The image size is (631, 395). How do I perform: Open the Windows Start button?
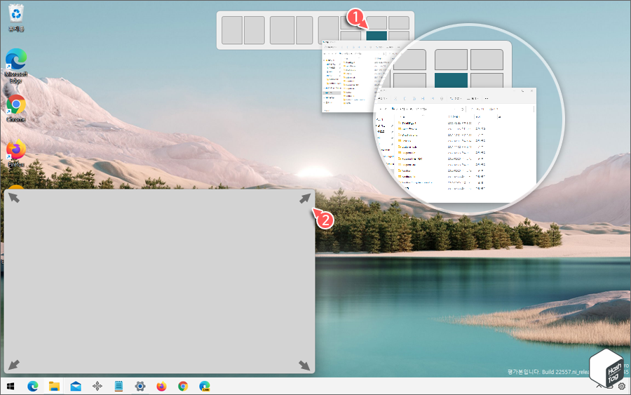(x=11, y=387)
